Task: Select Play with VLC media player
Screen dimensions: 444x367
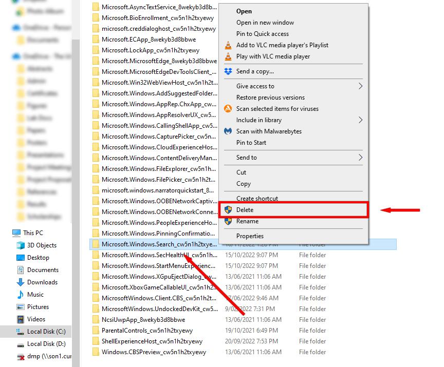Action: [x=273, y=56]
